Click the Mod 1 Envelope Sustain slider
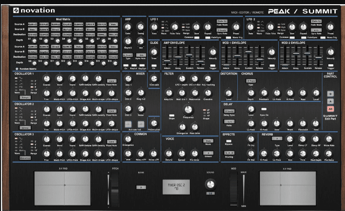This screenshot has width=345, height=211. (x=249, y=52)
